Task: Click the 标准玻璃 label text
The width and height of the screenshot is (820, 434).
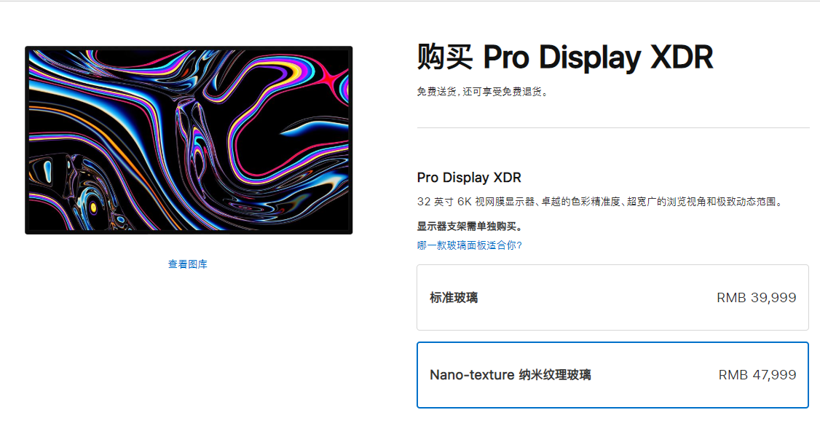Action: (454, 298)
